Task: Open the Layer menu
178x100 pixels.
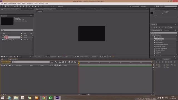Action: coord(19,4)
